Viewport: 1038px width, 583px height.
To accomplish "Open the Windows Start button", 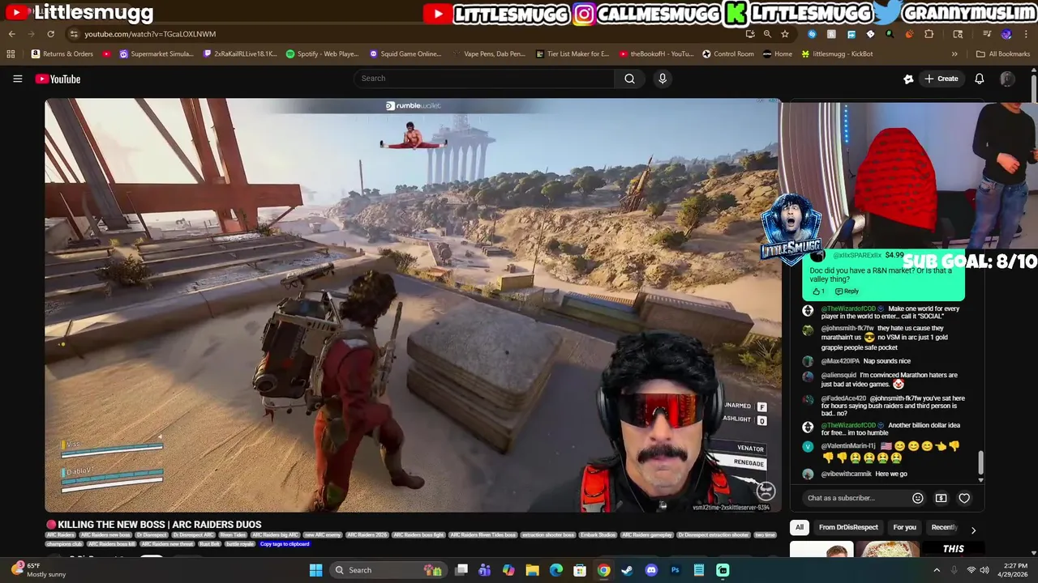I will click(315, 570).
